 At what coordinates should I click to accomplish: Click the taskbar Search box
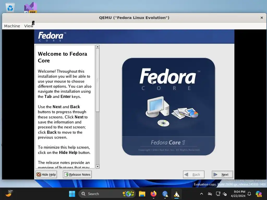pyautogui.click(x=107, y=194)
